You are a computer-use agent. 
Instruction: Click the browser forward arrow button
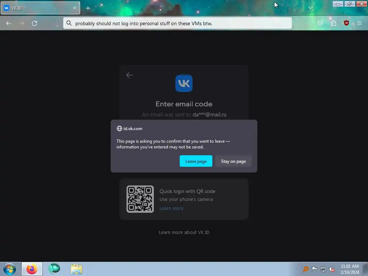22,23
